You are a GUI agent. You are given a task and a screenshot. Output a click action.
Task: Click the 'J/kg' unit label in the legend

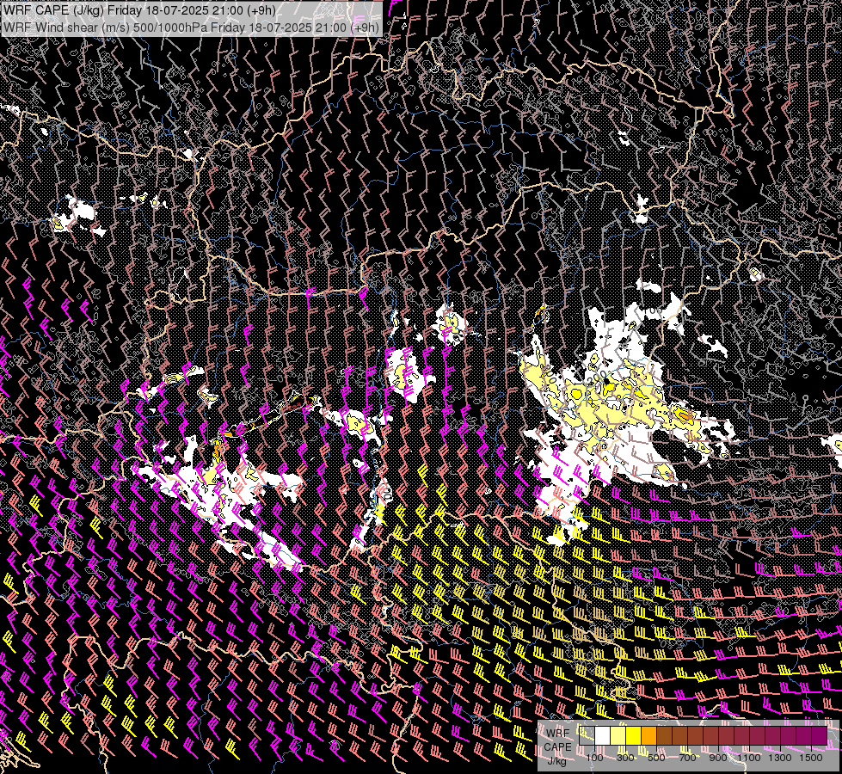[x=557, y=761]
